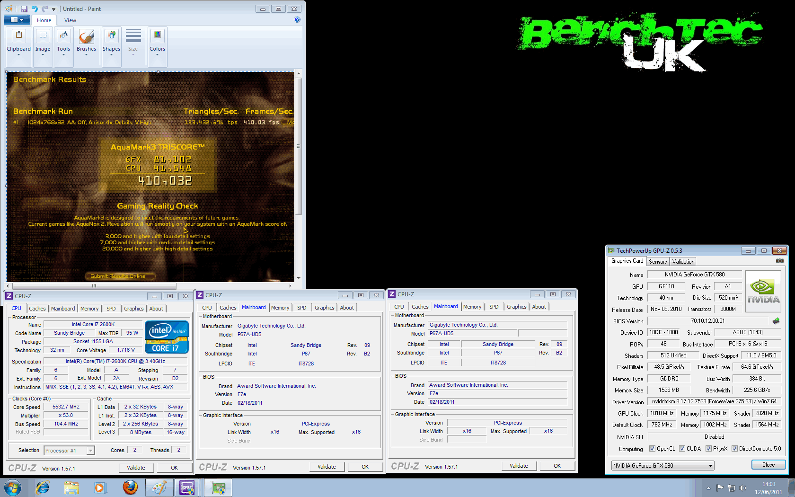Expand the Brushes dropdown arrow
Viewport: 795px width, 497px height.
(86, 55)
